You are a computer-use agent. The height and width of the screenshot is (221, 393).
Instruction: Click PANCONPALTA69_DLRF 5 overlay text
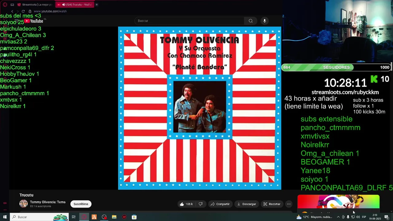point(347,188)
